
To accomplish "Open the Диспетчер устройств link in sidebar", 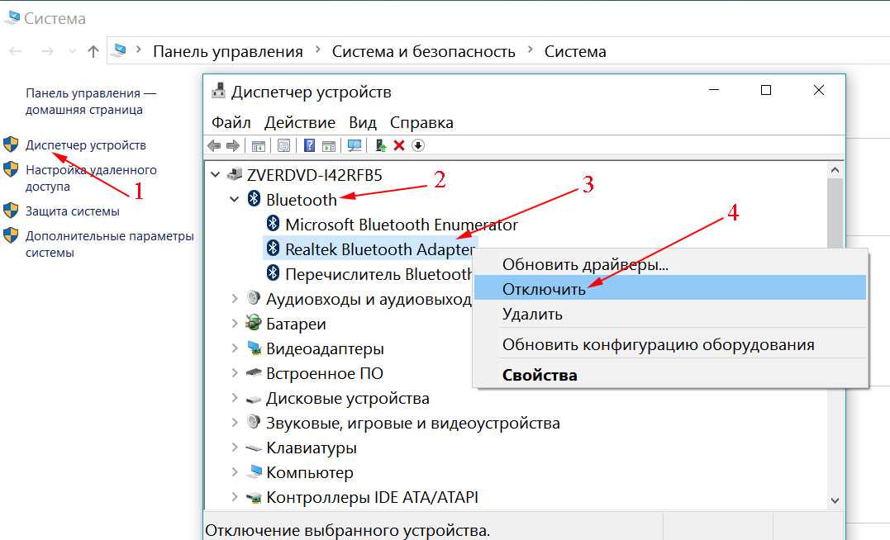I will click(85, 144).
